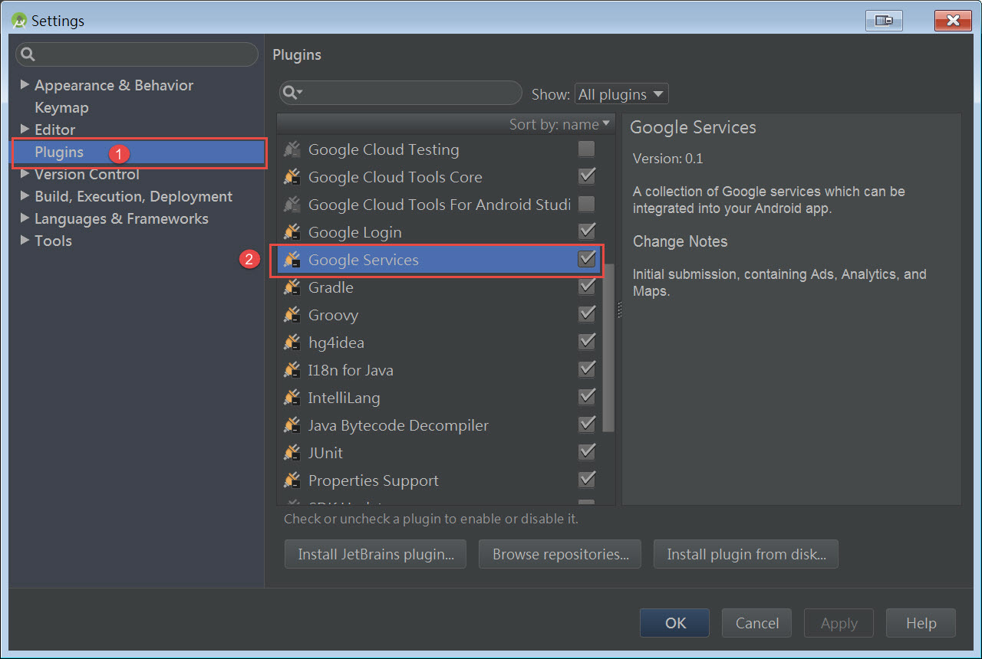Open the Show All plugins dropdown
The image size is (982, 659).
click(621, 94)
